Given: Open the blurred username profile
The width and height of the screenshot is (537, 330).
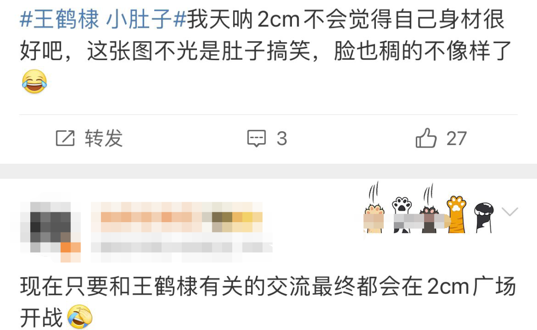Looking at the screenshot, I should [177, 217].
